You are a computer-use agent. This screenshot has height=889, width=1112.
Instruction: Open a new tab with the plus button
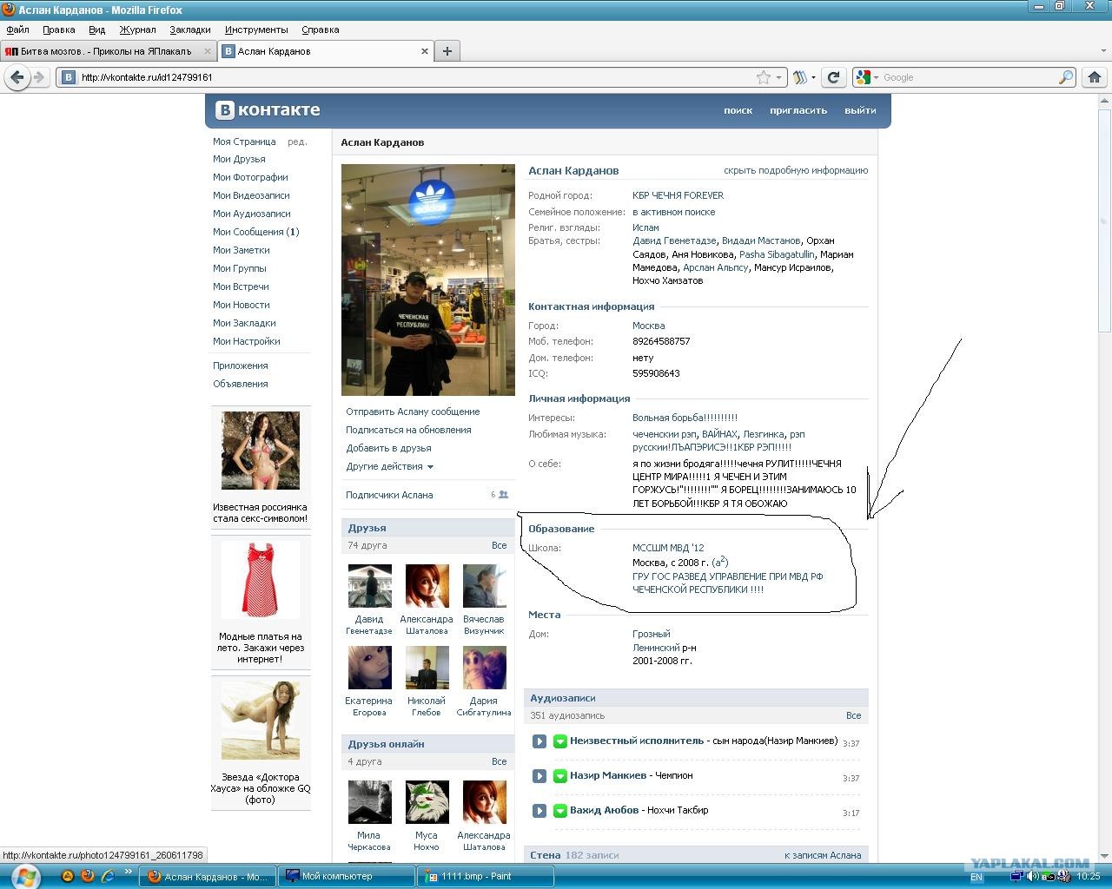[x=447, y=51]
